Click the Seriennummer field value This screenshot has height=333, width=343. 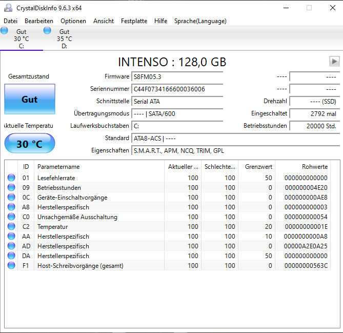tap(177, 89)
